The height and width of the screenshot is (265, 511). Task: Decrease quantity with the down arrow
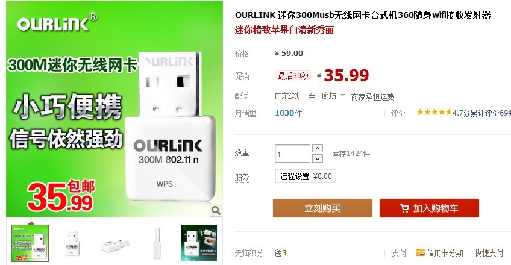pos(318,158)
